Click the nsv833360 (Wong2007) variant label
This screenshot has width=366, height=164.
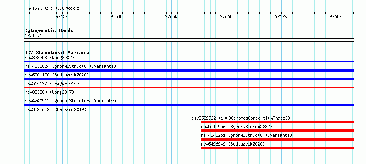(x=49, y=92)
